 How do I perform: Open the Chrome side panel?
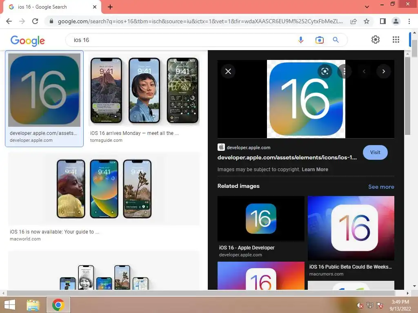point(383,21)
